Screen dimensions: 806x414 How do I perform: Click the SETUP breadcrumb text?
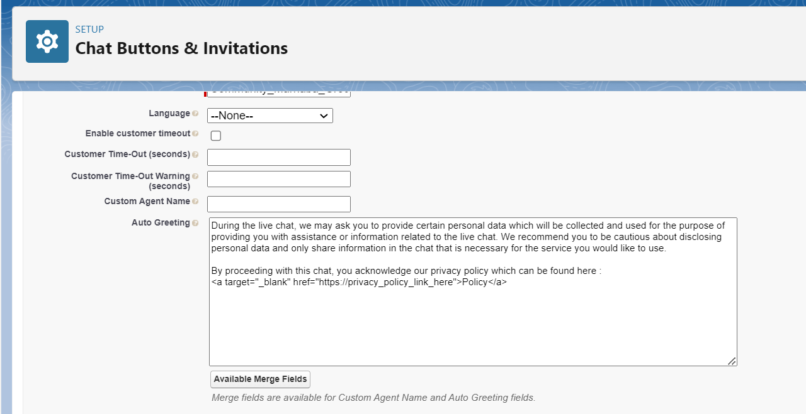pyautogui.click(x=89, y=30)
